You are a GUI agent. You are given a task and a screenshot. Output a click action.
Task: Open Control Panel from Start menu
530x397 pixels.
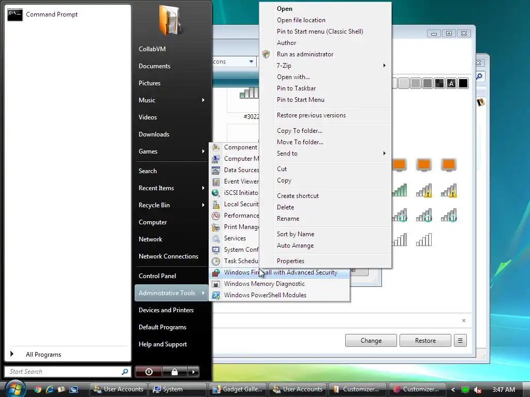point(157,276)
